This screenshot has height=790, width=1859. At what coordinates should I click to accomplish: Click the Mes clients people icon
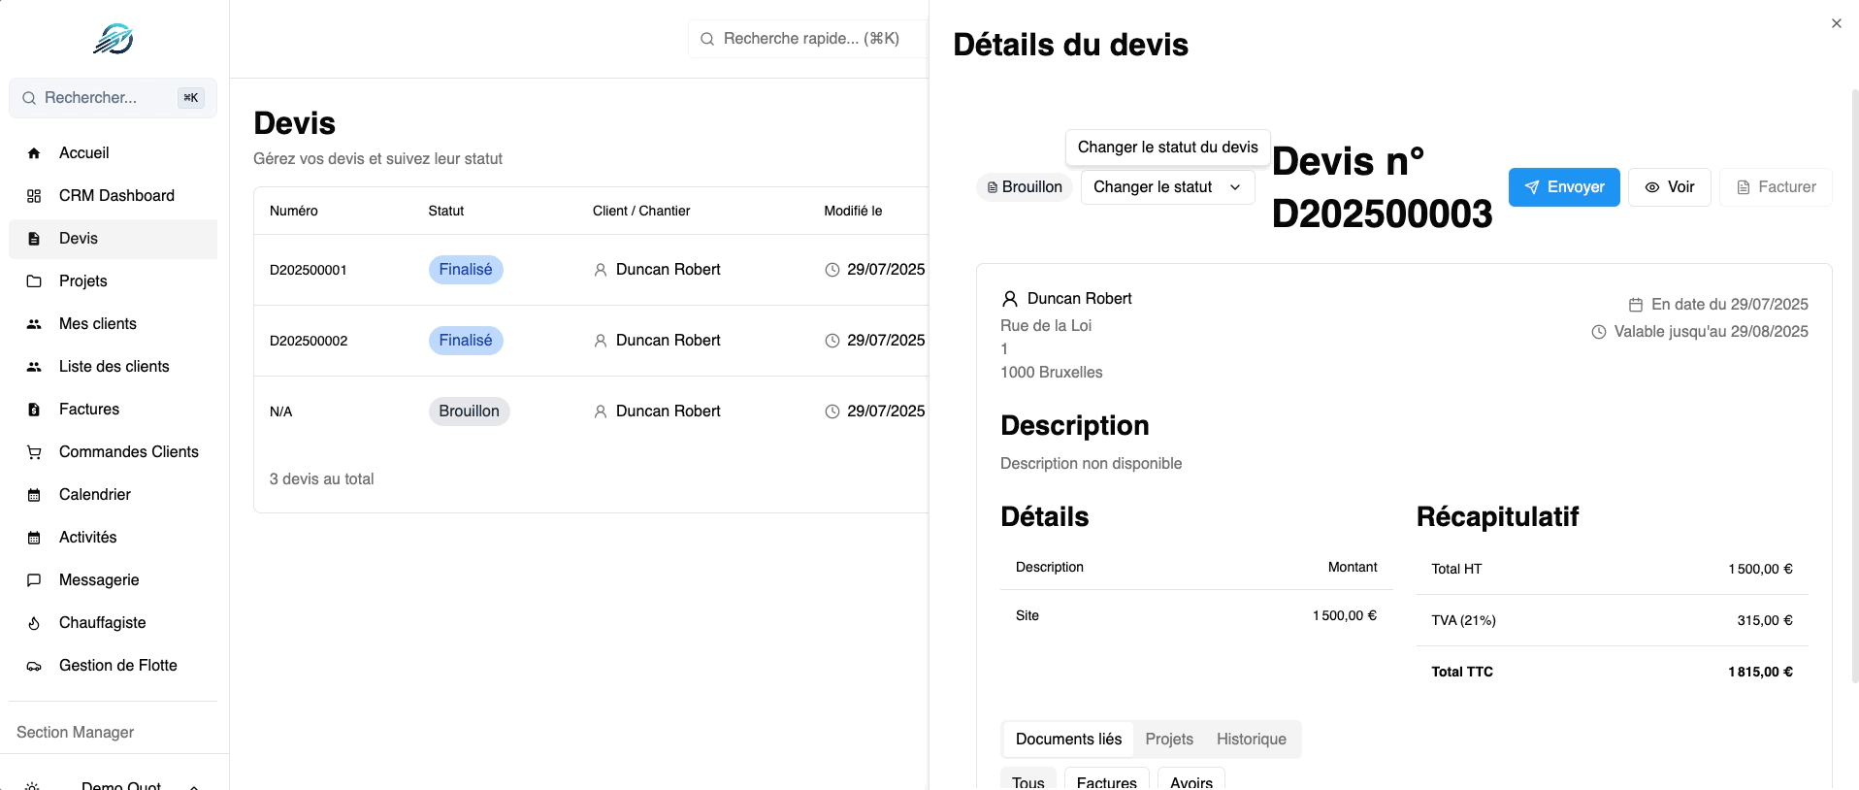click(34, 324)
